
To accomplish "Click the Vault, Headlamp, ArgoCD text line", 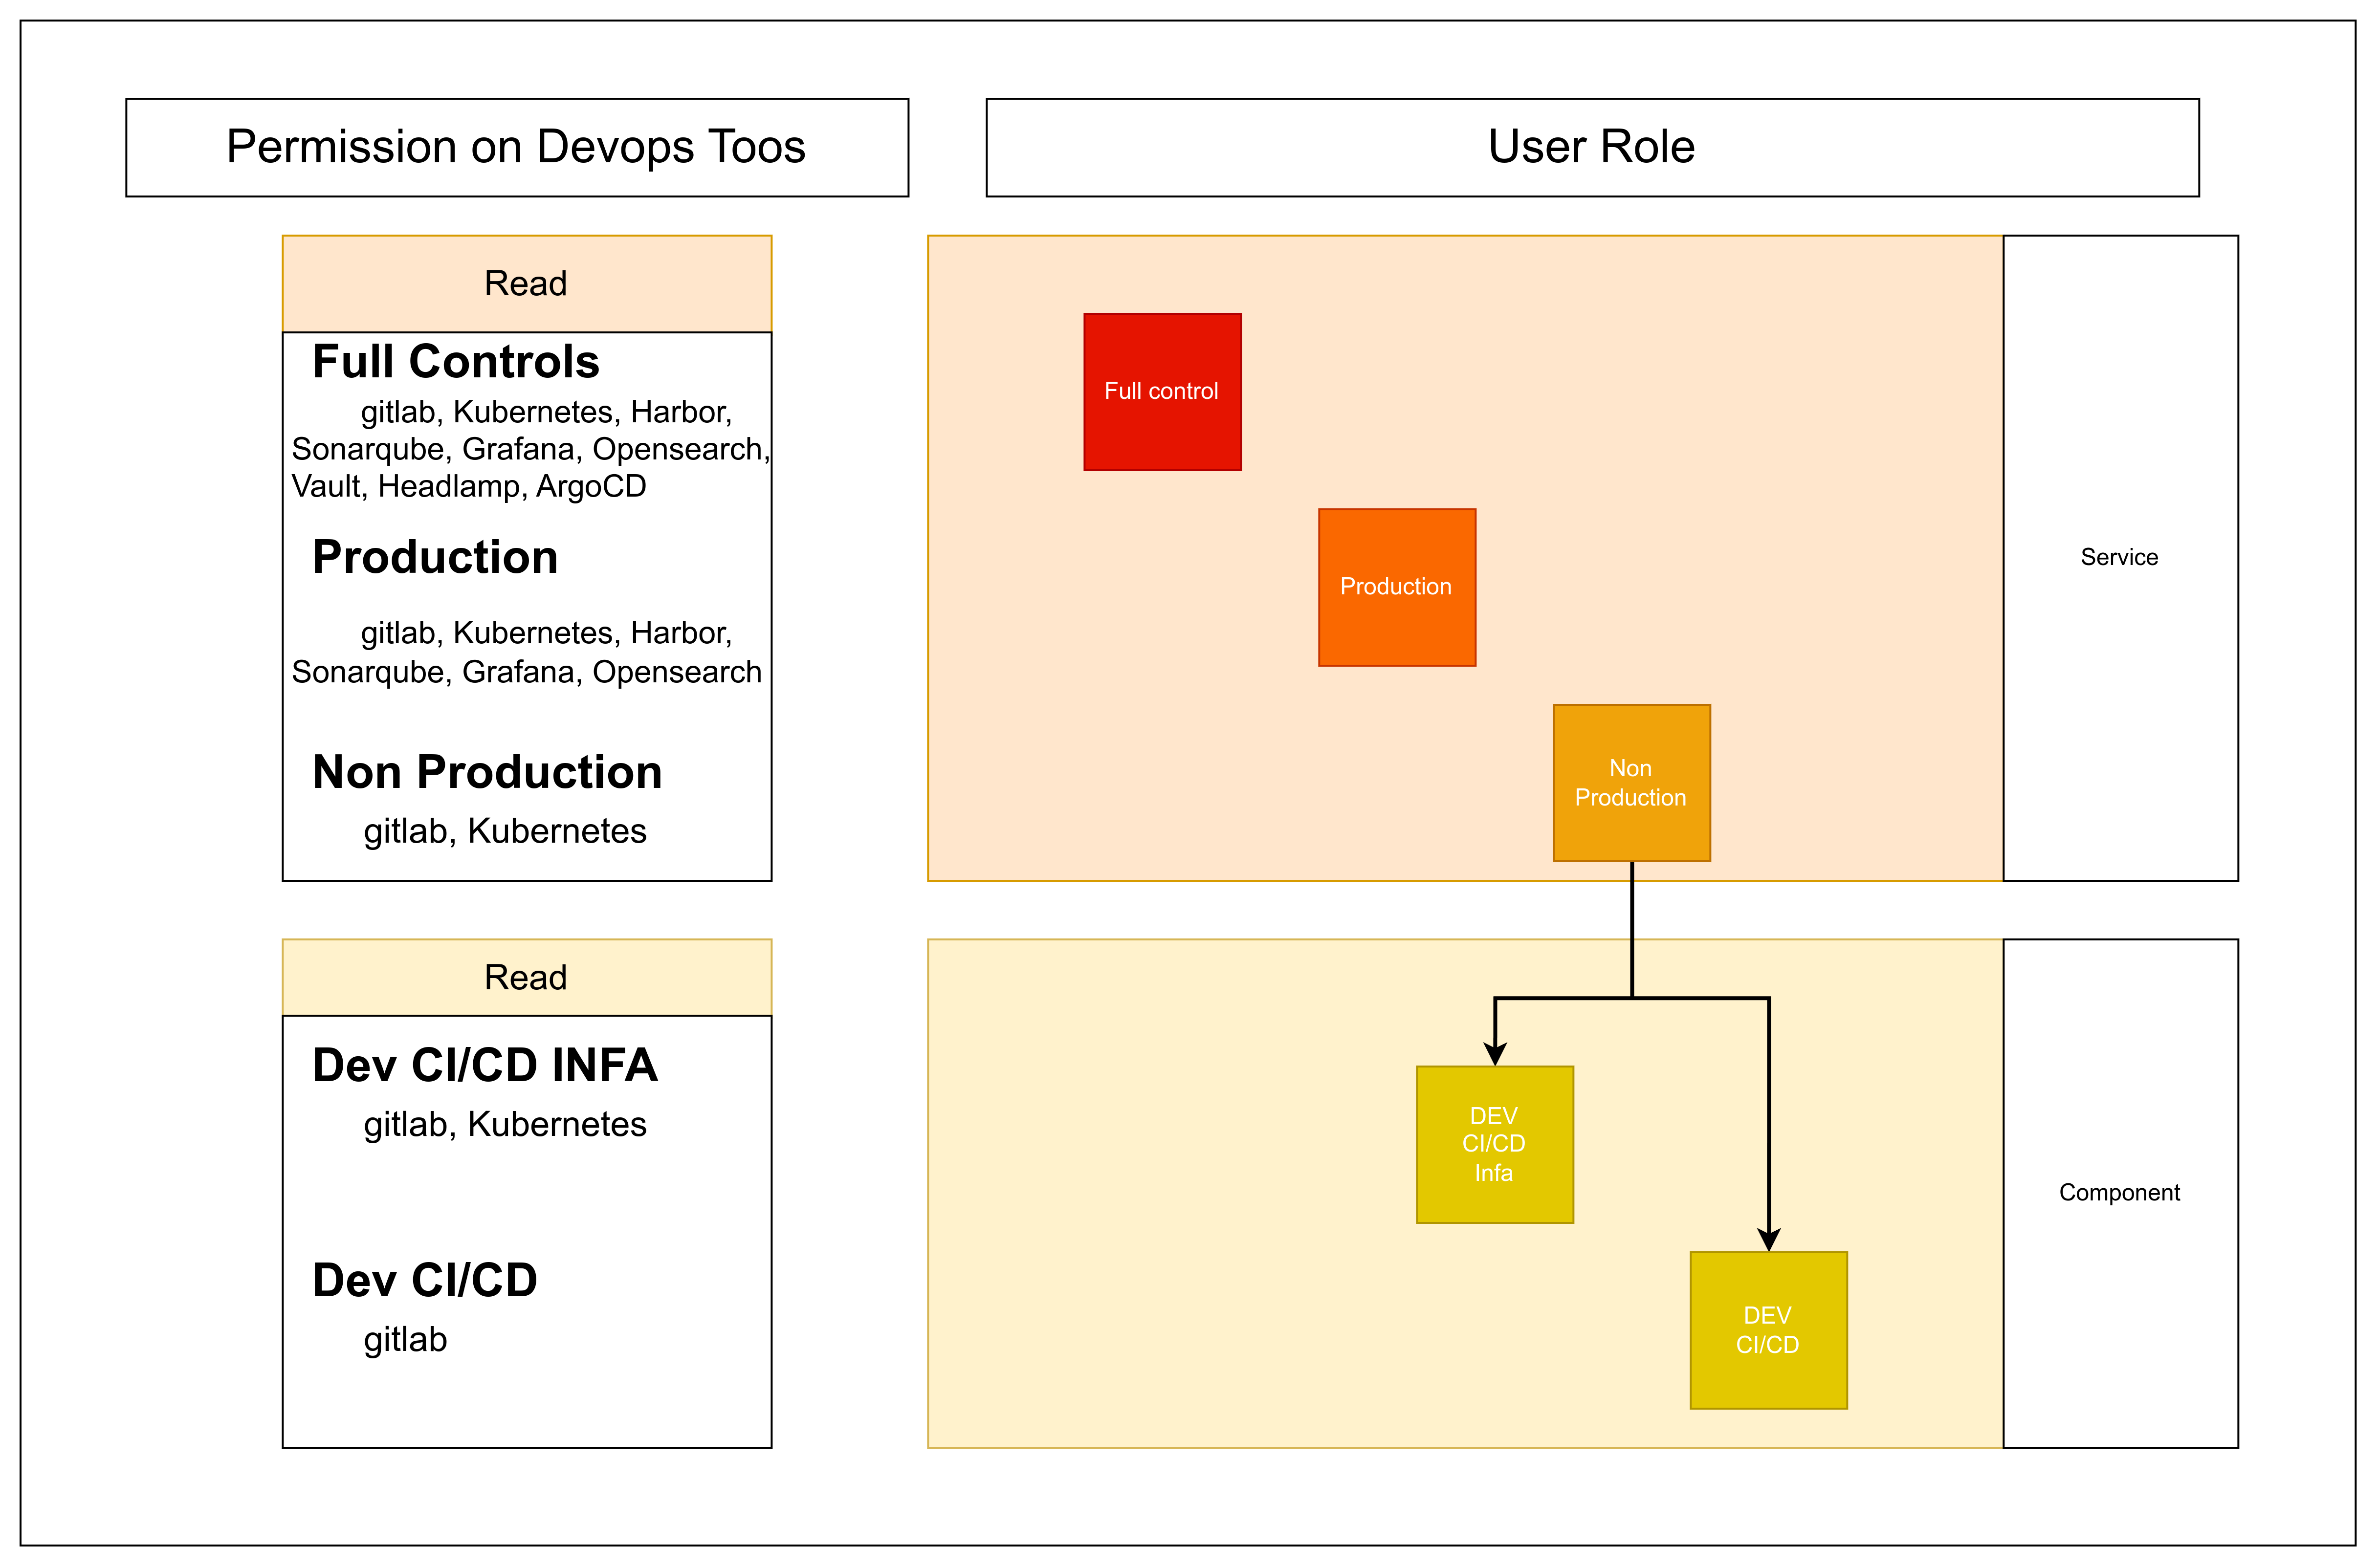I will [x=469, y=487].
